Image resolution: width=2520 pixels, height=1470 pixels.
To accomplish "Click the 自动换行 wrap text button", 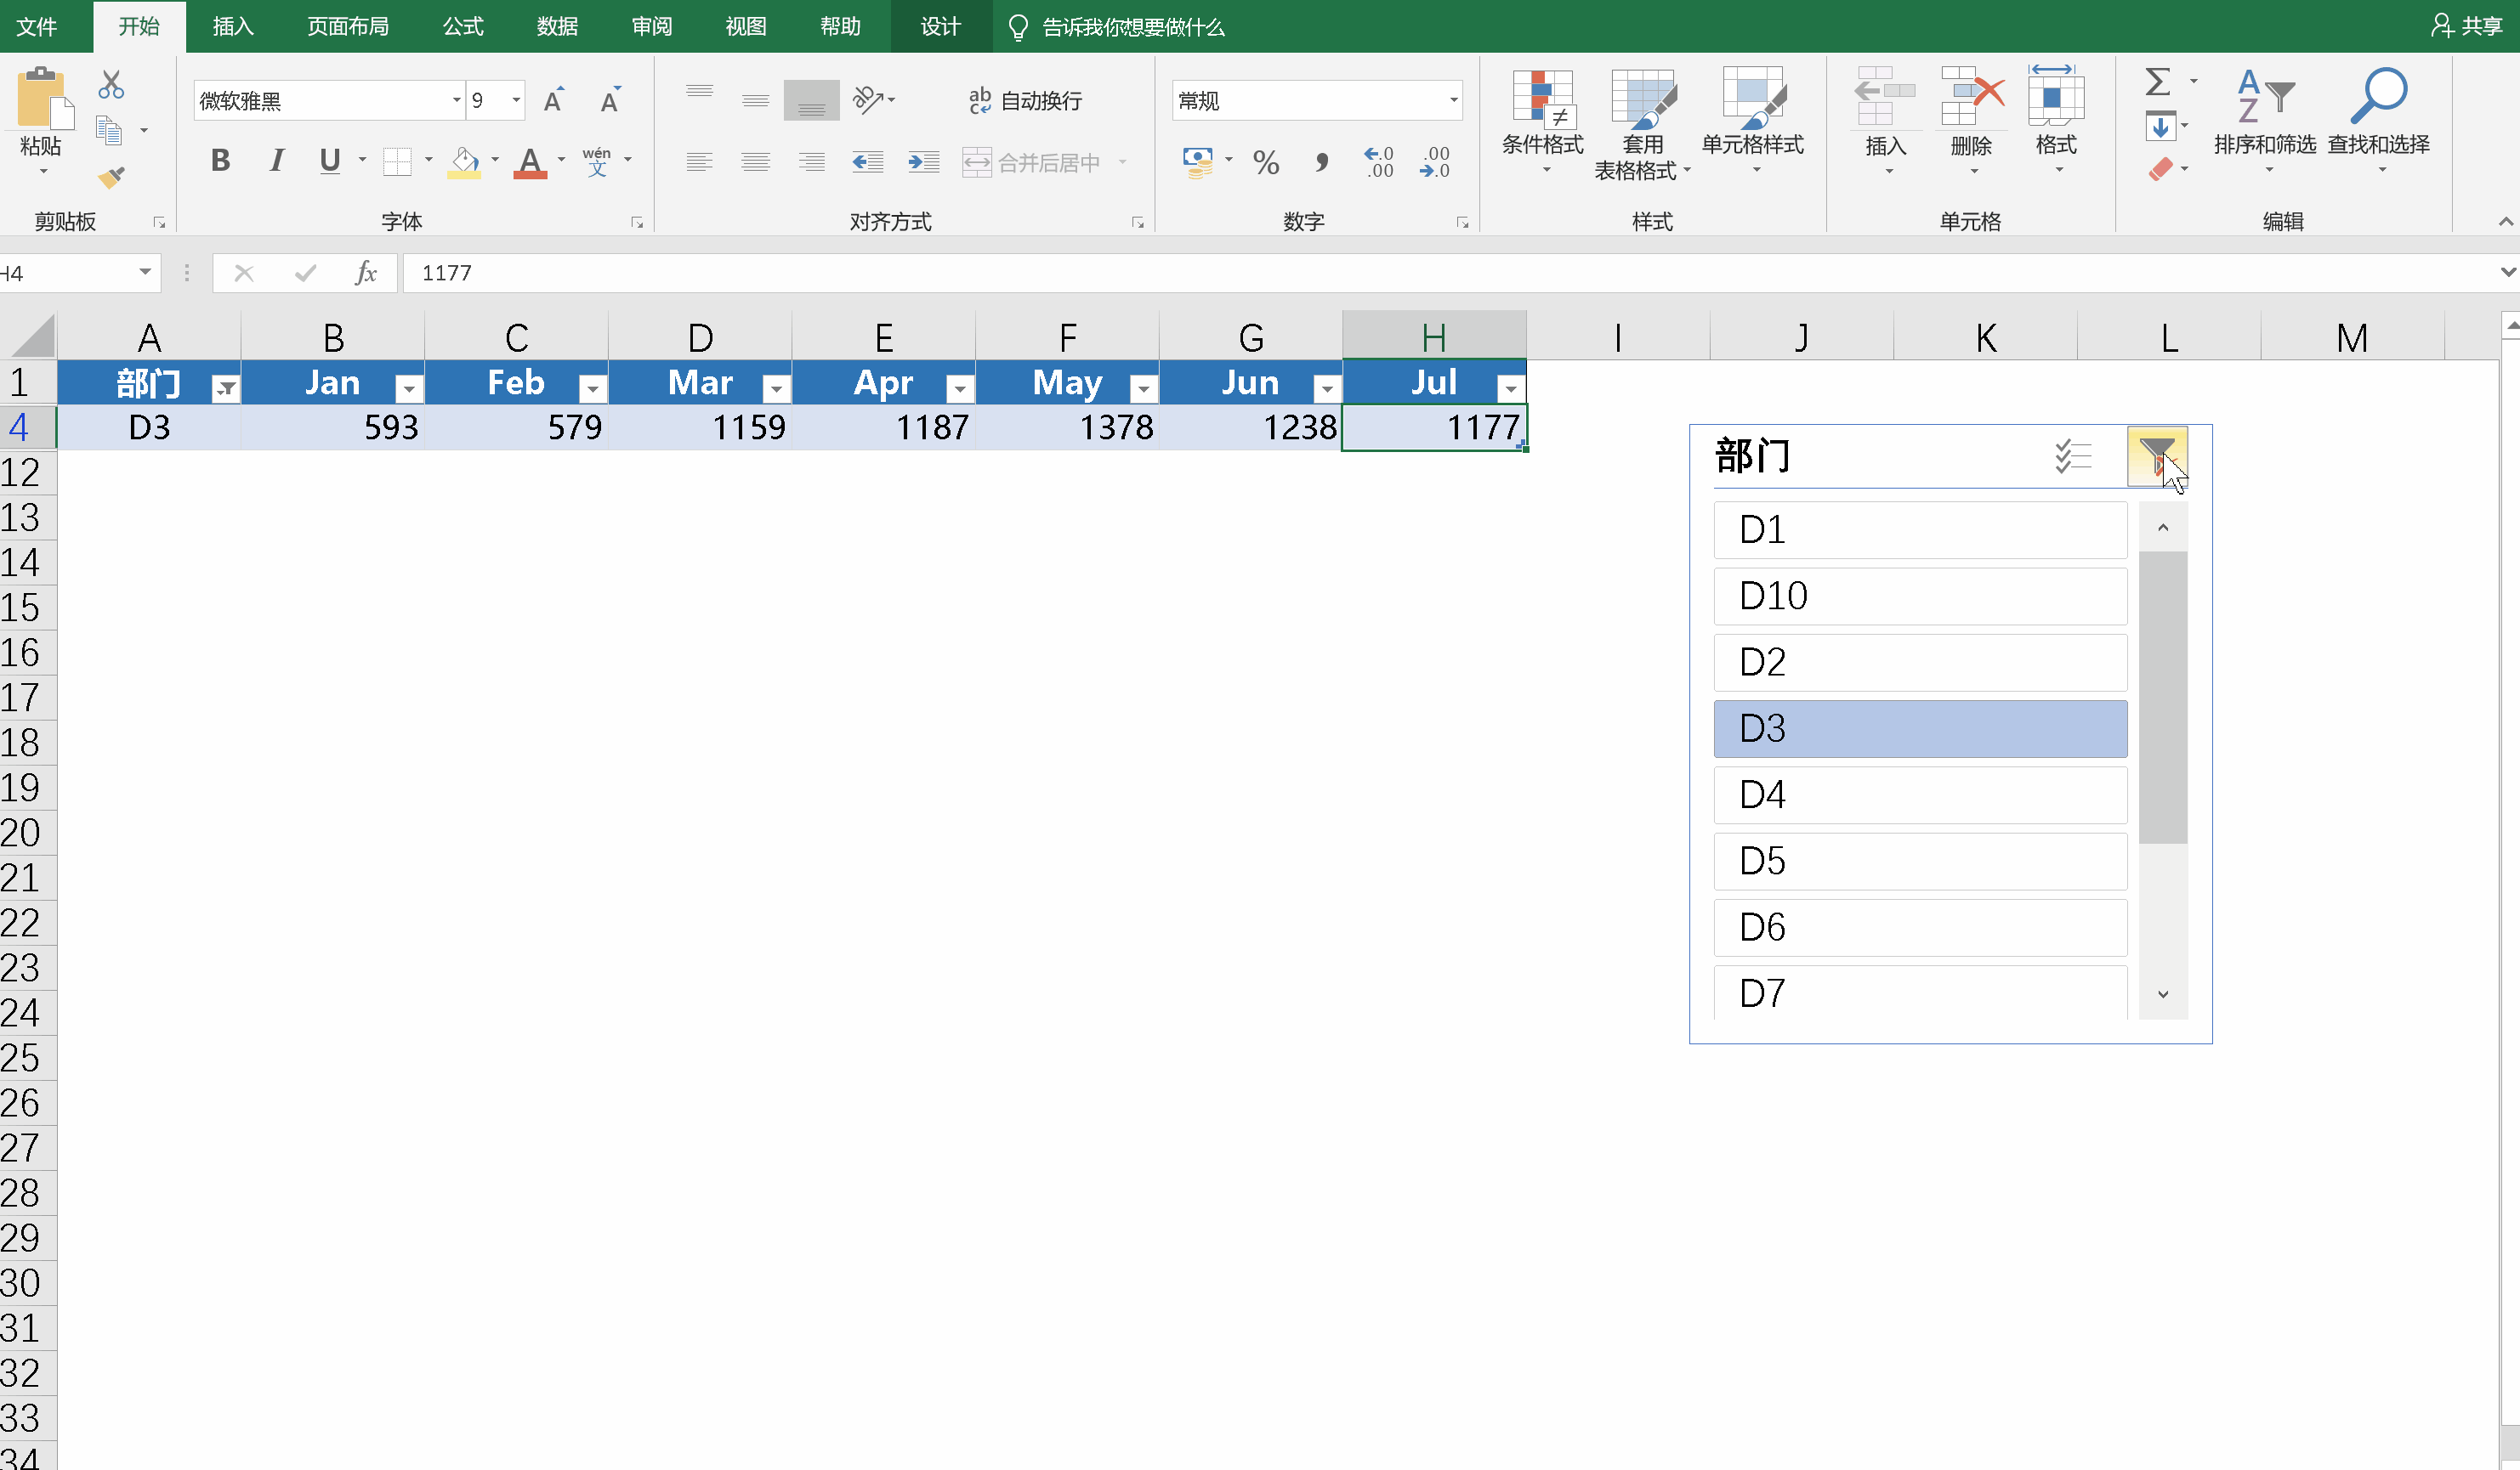I will tap(1025, 100).
